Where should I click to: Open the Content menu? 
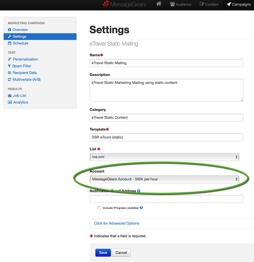click(x=209, y=4)
